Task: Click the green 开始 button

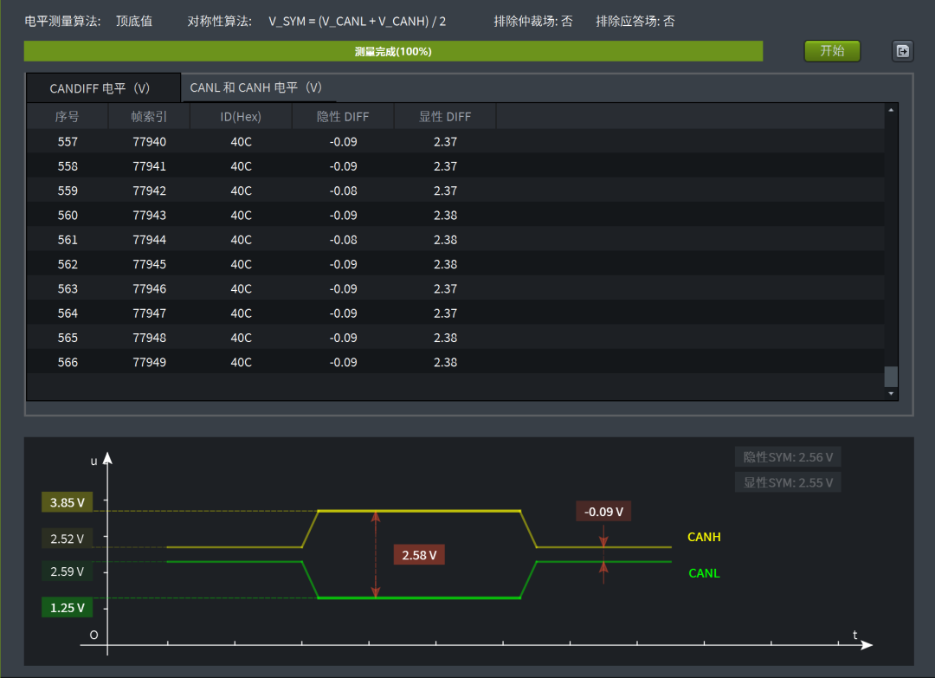Action: point(832,51)
